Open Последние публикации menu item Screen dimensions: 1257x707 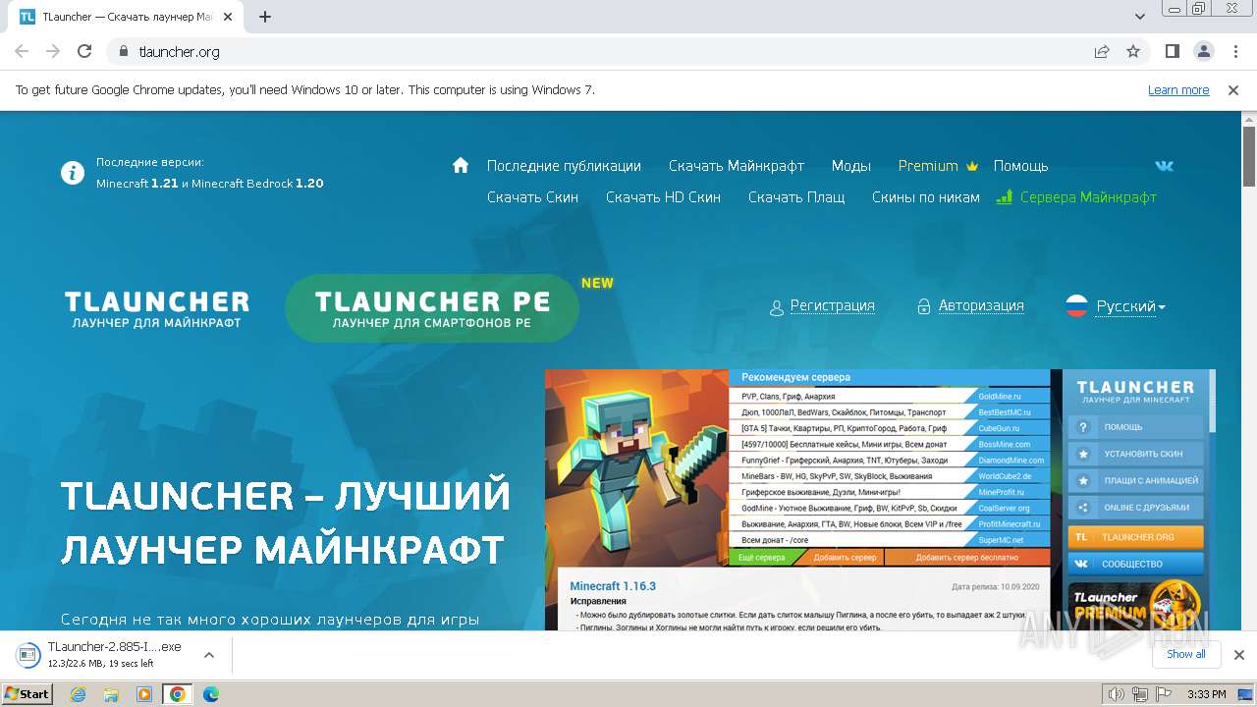(x=564, y=166)
